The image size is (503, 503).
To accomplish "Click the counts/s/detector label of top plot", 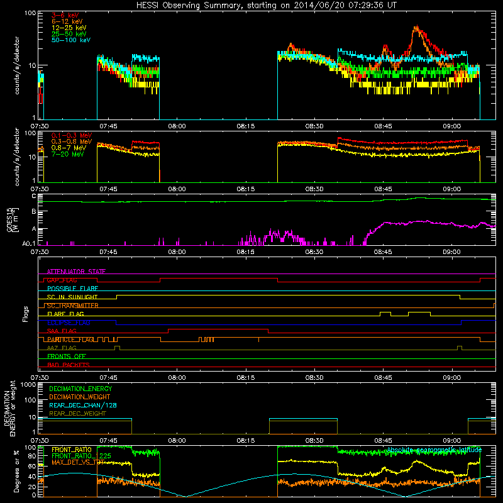I will click(x=17, y=65).
